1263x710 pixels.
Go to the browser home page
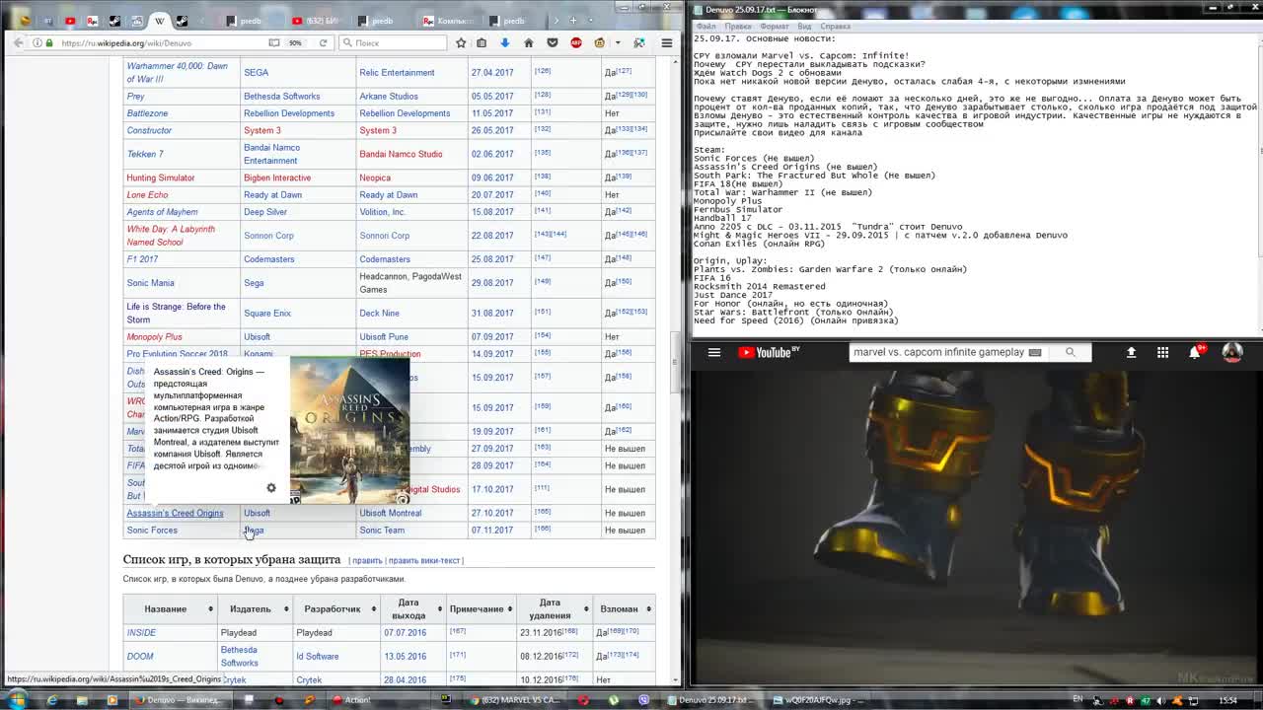(x=528, y=43)
